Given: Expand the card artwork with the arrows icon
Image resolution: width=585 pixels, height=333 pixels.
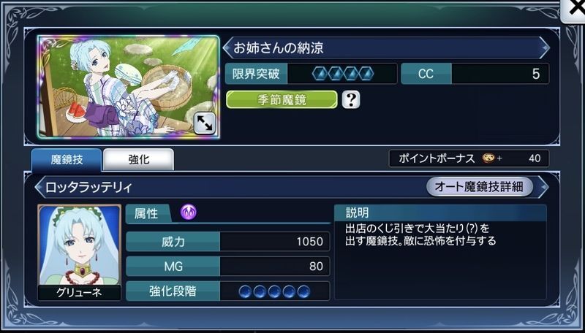Looking at the screenshot, I should click(205, 123).
